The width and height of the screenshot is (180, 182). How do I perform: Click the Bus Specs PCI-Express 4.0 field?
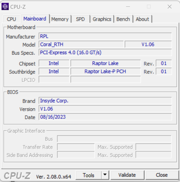pos(105,53)
